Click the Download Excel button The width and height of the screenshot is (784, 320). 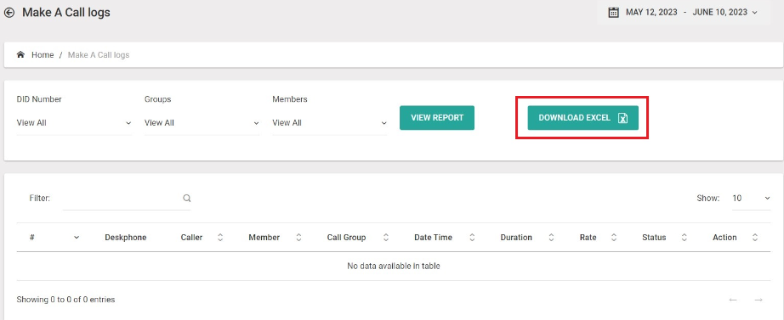583,118
